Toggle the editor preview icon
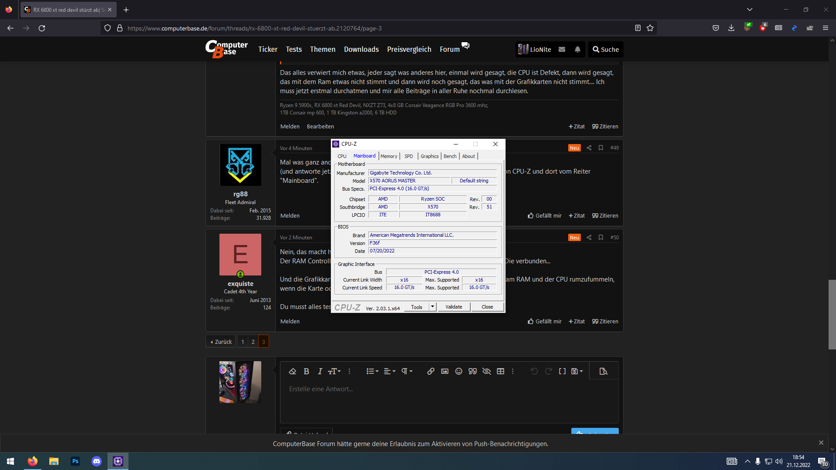Image resolution: width=836 pixels, height=470 pixels. [x=603, y=371]
